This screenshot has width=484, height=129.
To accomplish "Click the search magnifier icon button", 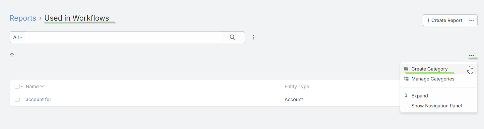I will click(x=232, y=37).
